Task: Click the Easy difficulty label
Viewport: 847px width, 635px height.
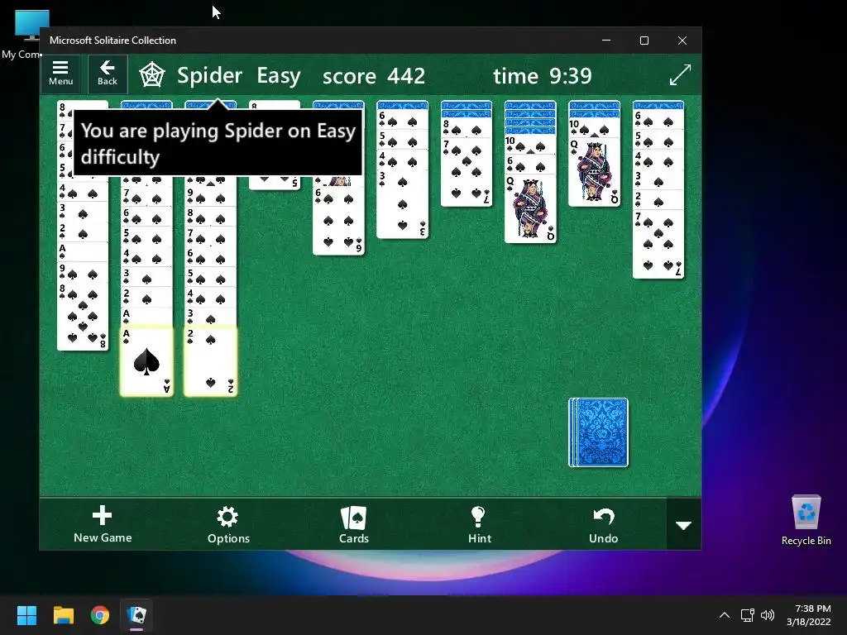Action: (x=279, y=75)
